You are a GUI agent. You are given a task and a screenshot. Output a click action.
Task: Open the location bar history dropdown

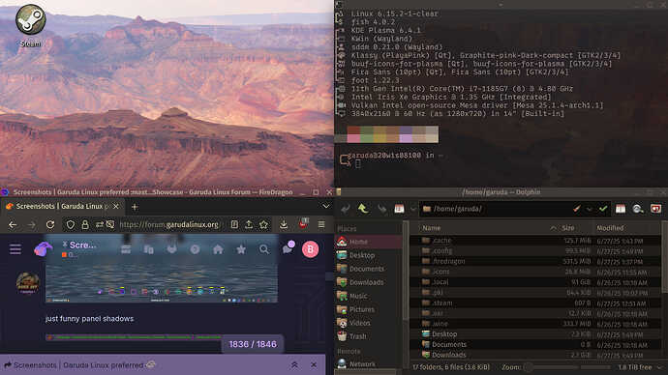590,209
